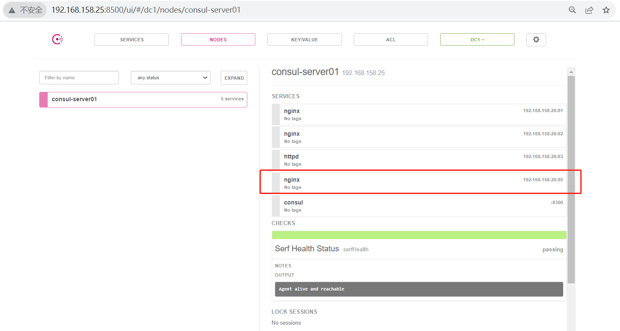Click the magnifier zoom icon in the toolbar
Image resolution: width=620 pixels, height=331 pixels.
(x=572, y=9)
